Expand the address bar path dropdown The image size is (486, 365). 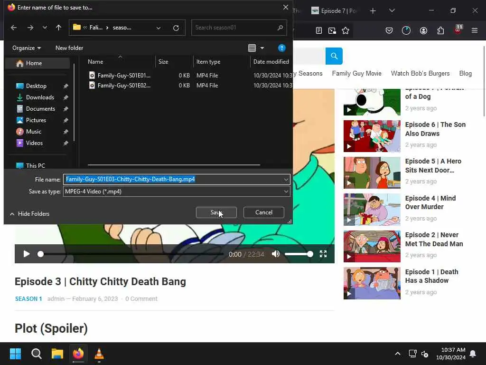click(159, 28)
